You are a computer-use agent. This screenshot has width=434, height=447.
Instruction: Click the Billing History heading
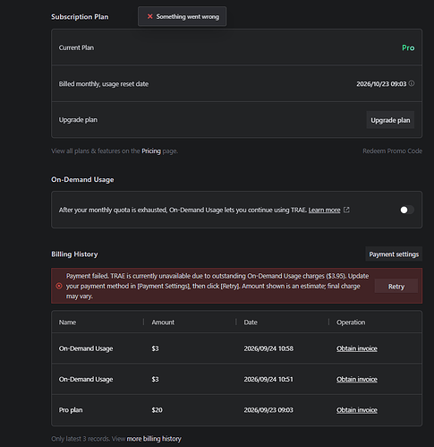coord(74,254)
